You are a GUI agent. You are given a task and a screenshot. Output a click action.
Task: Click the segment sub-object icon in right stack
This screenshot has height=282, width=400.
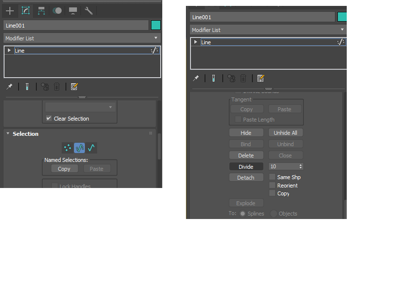[341, 42]
